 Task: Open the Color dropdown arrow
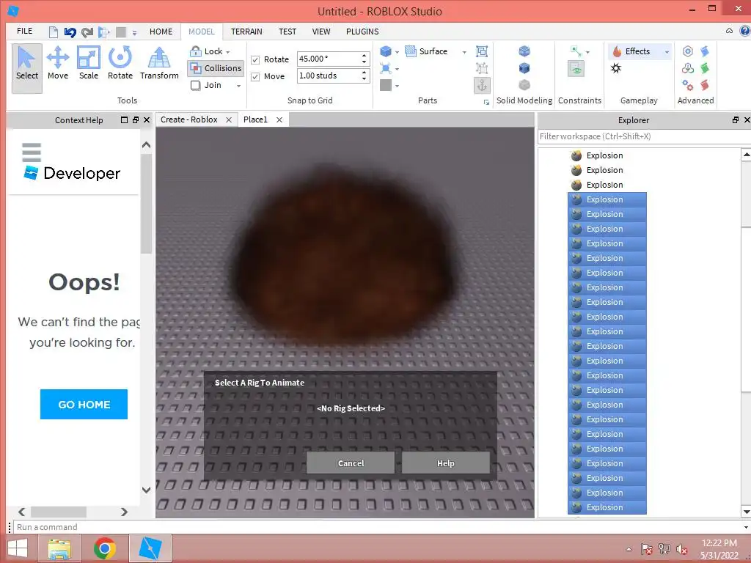point(397,86)
